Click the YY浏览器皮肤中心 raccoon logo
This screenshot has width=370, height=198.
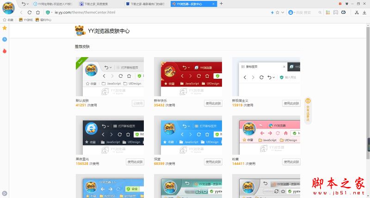pos(80,31)
